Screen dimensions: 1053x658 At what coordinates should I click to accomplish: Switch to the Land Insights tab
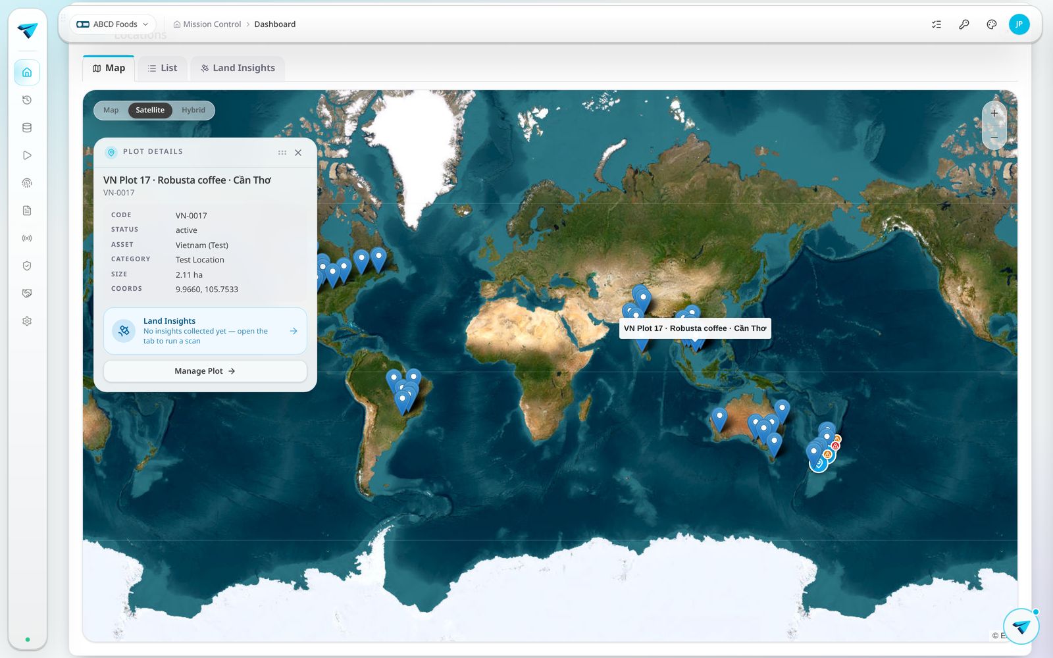tap(238, 68)
